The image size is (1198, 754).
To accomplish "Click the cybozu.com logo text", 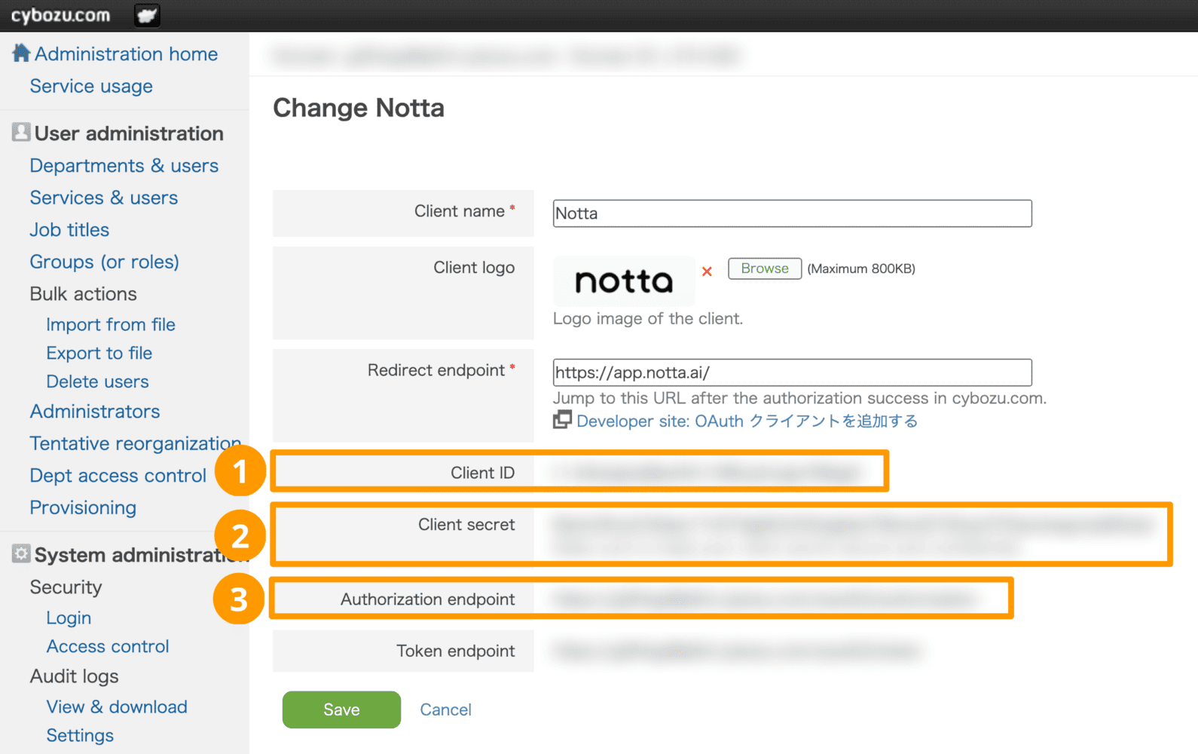I will (x=60, y=15).
